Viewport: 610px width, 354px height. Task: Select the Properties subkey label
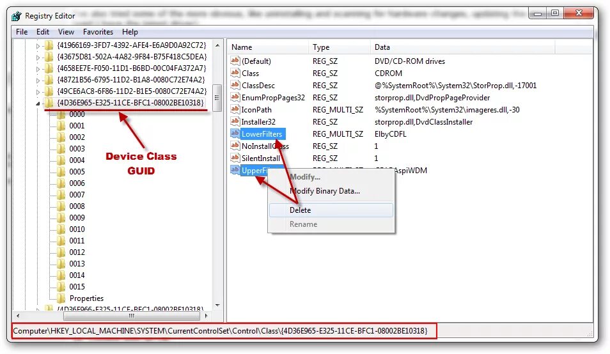(x=86, y=298)
